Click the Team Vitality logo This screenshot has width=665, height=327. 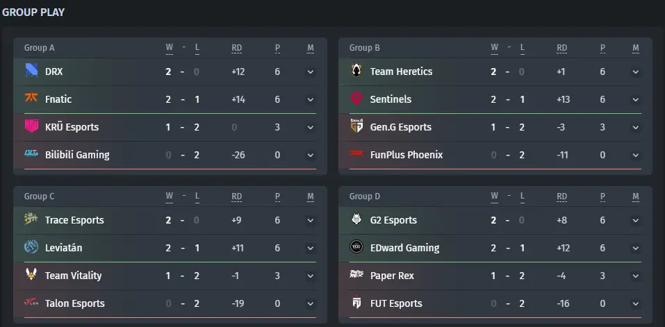[x=31, y=275]
